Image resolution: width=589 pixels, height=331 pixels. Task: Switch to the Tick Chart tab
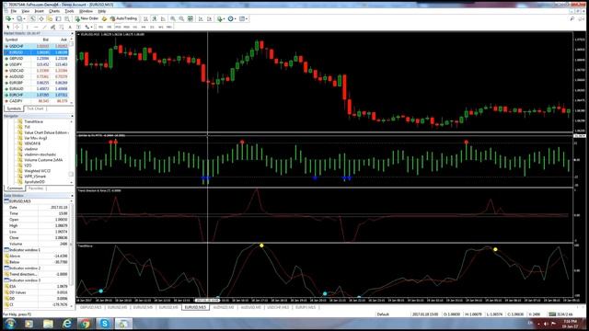coord(35,108)
